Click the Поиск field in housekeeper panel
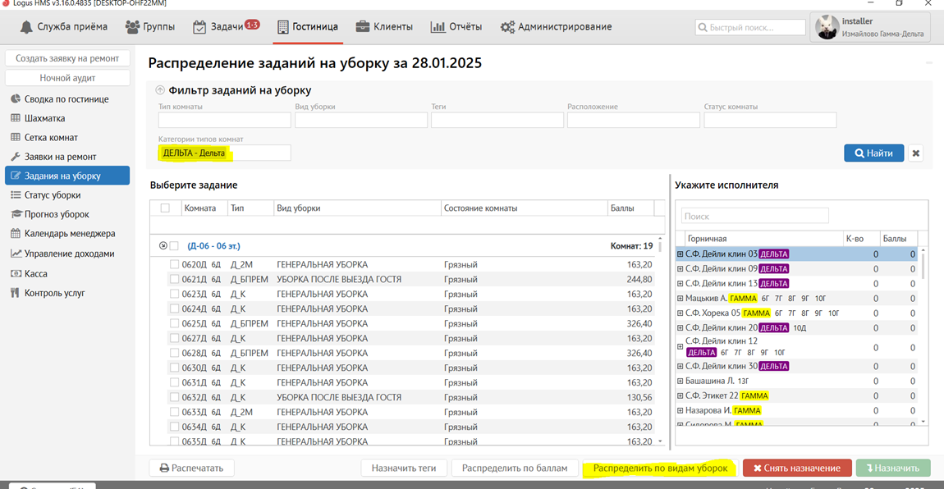The height and width of the screenshot is (489, 944). (x=754, y=217)
